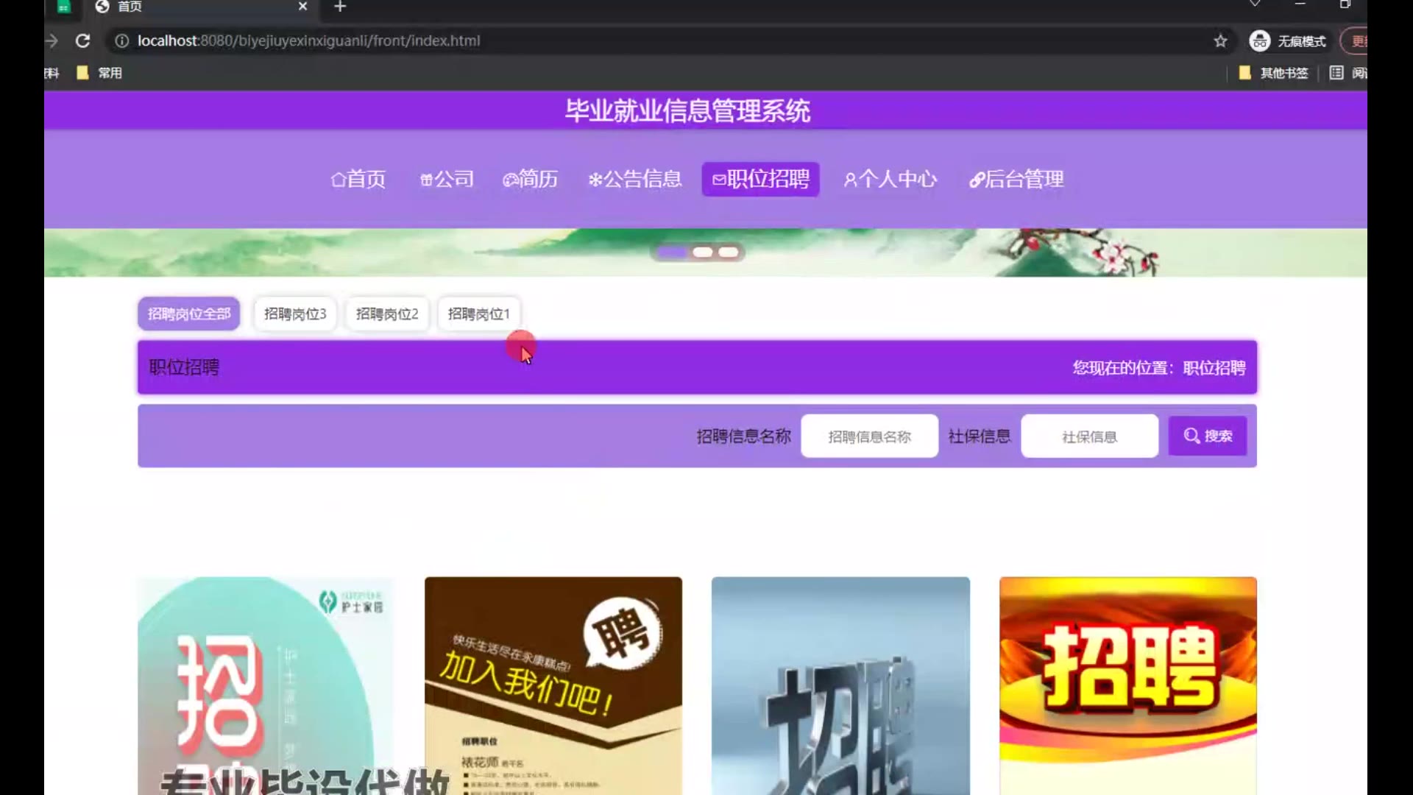Bookmark this page with star icon
This screenshot has height=795, width=1413.
click(1220, 40)
